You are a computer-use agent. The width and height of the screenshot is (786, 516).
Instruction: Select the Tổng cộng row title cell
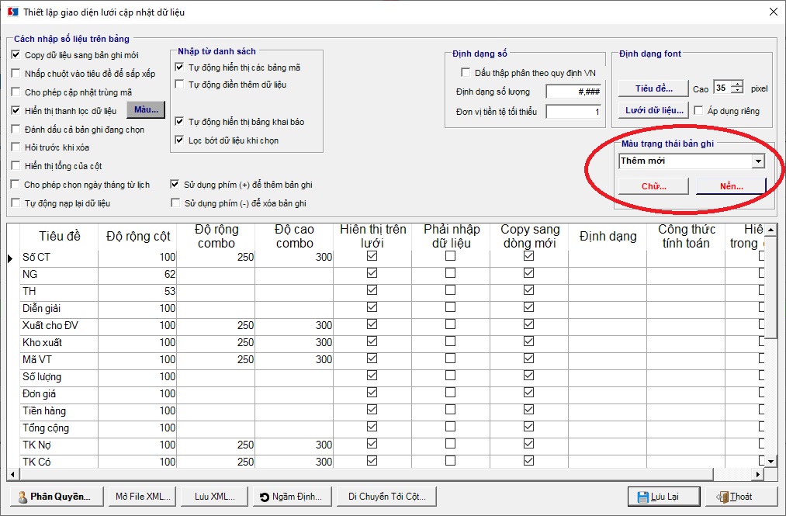59,428
